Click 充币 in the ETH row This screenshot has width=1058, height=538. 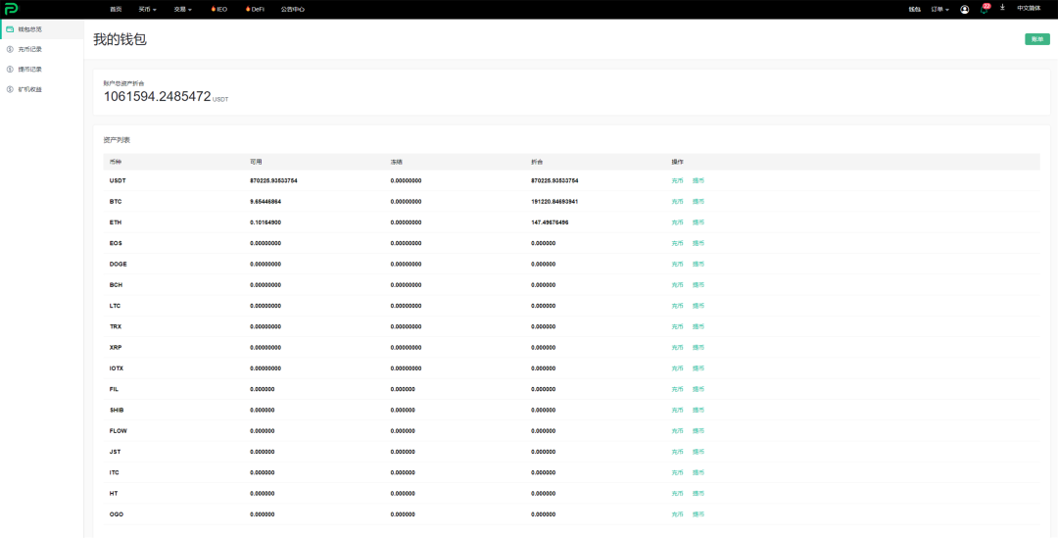pyautogui.click(x=678, y=222)
